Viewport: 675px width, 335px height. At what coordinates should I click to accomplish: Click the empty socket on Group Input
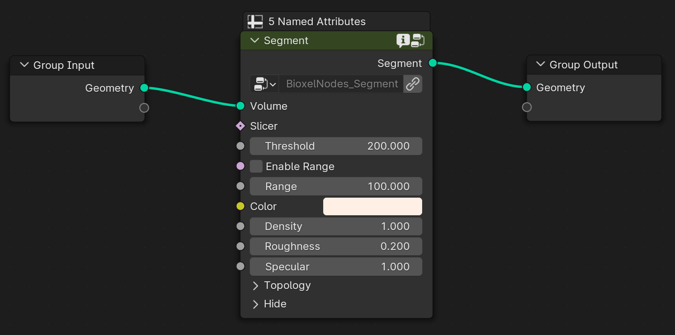pyautogui.click(x=144, y=108)
